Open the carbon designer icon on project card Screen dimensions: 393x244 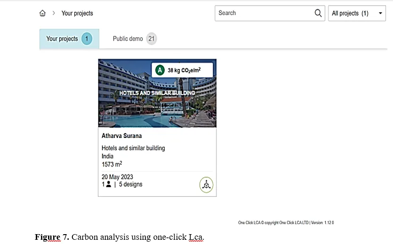(x=206, y=185)
